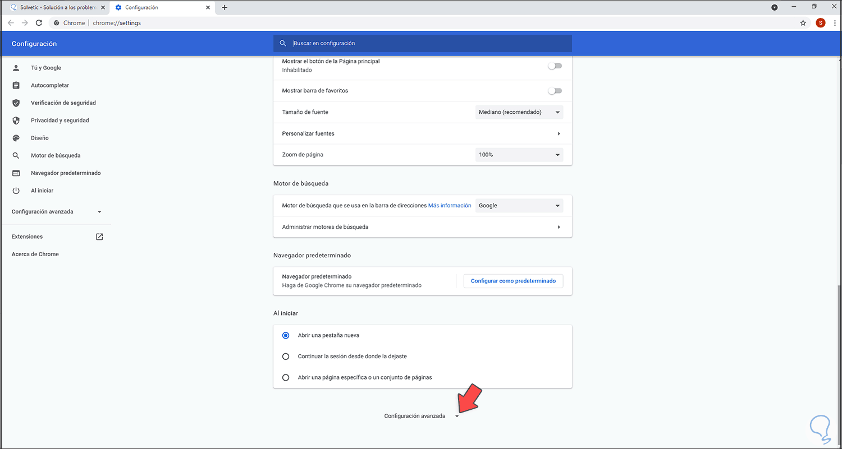The image size is (842, 449).
Task: Click the Diseño palette icon
Action: pos(16,138)
